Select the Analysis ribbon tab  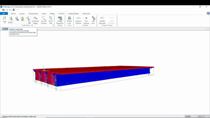61,13
